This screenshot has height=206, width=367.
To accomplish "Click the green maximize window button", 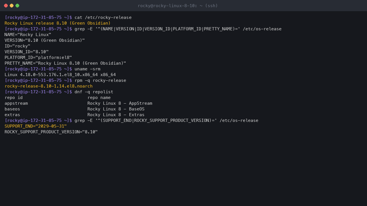I will point(17,6).
